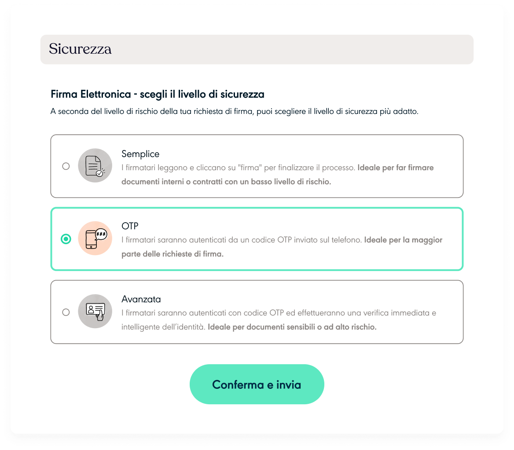
Task: Click the "I firmatari leggono e cliccano" text
Action: [172, 168]
